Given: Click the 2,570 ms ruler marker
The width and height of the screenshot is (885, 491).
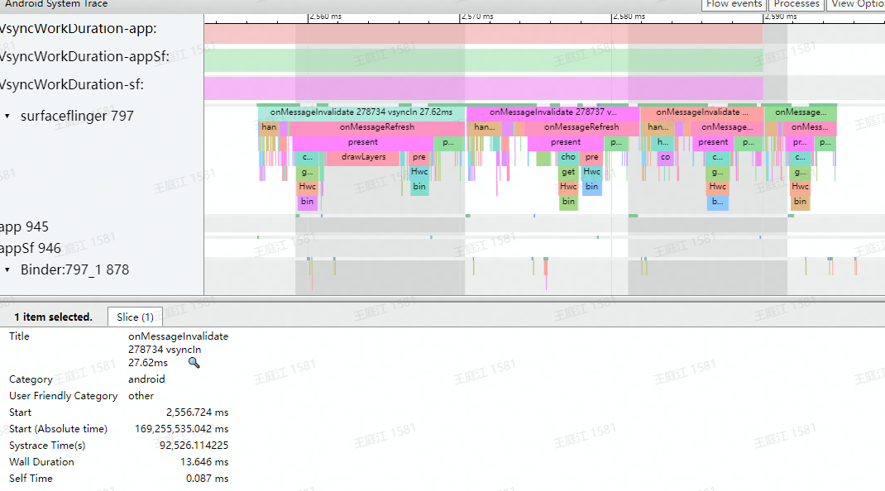Looking at the screenshot, I should click(477, 17).
